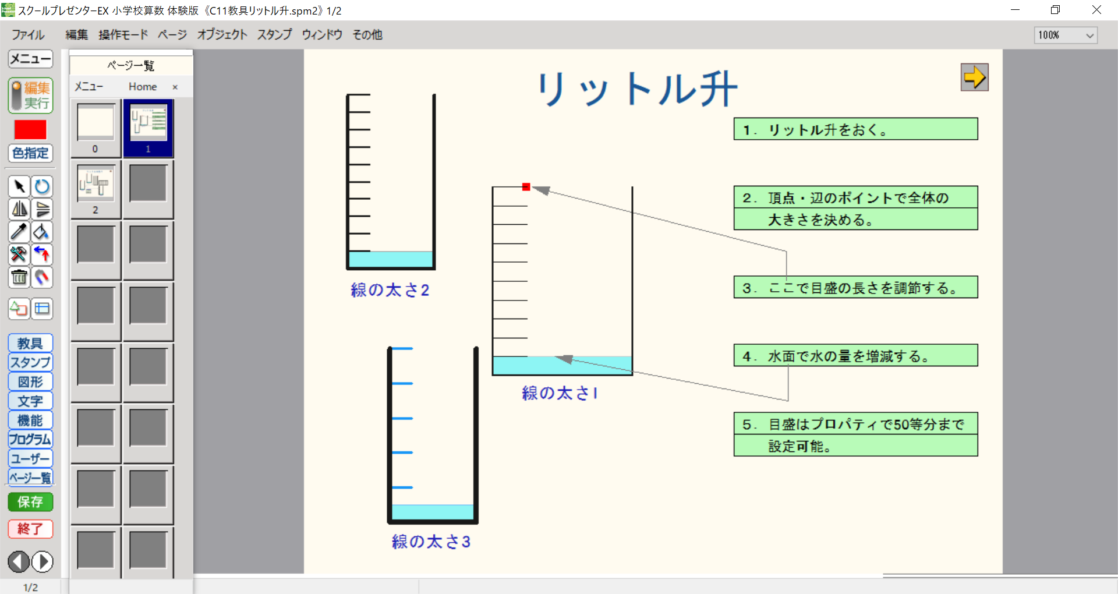Click the red current color swatch
Screen dimensions: 1118x594
[30, 129]
